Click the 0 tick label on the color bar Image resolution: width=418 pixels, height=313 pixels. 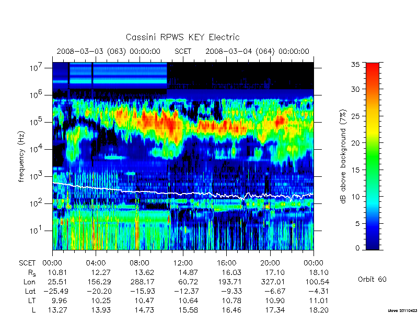point(358,248)
